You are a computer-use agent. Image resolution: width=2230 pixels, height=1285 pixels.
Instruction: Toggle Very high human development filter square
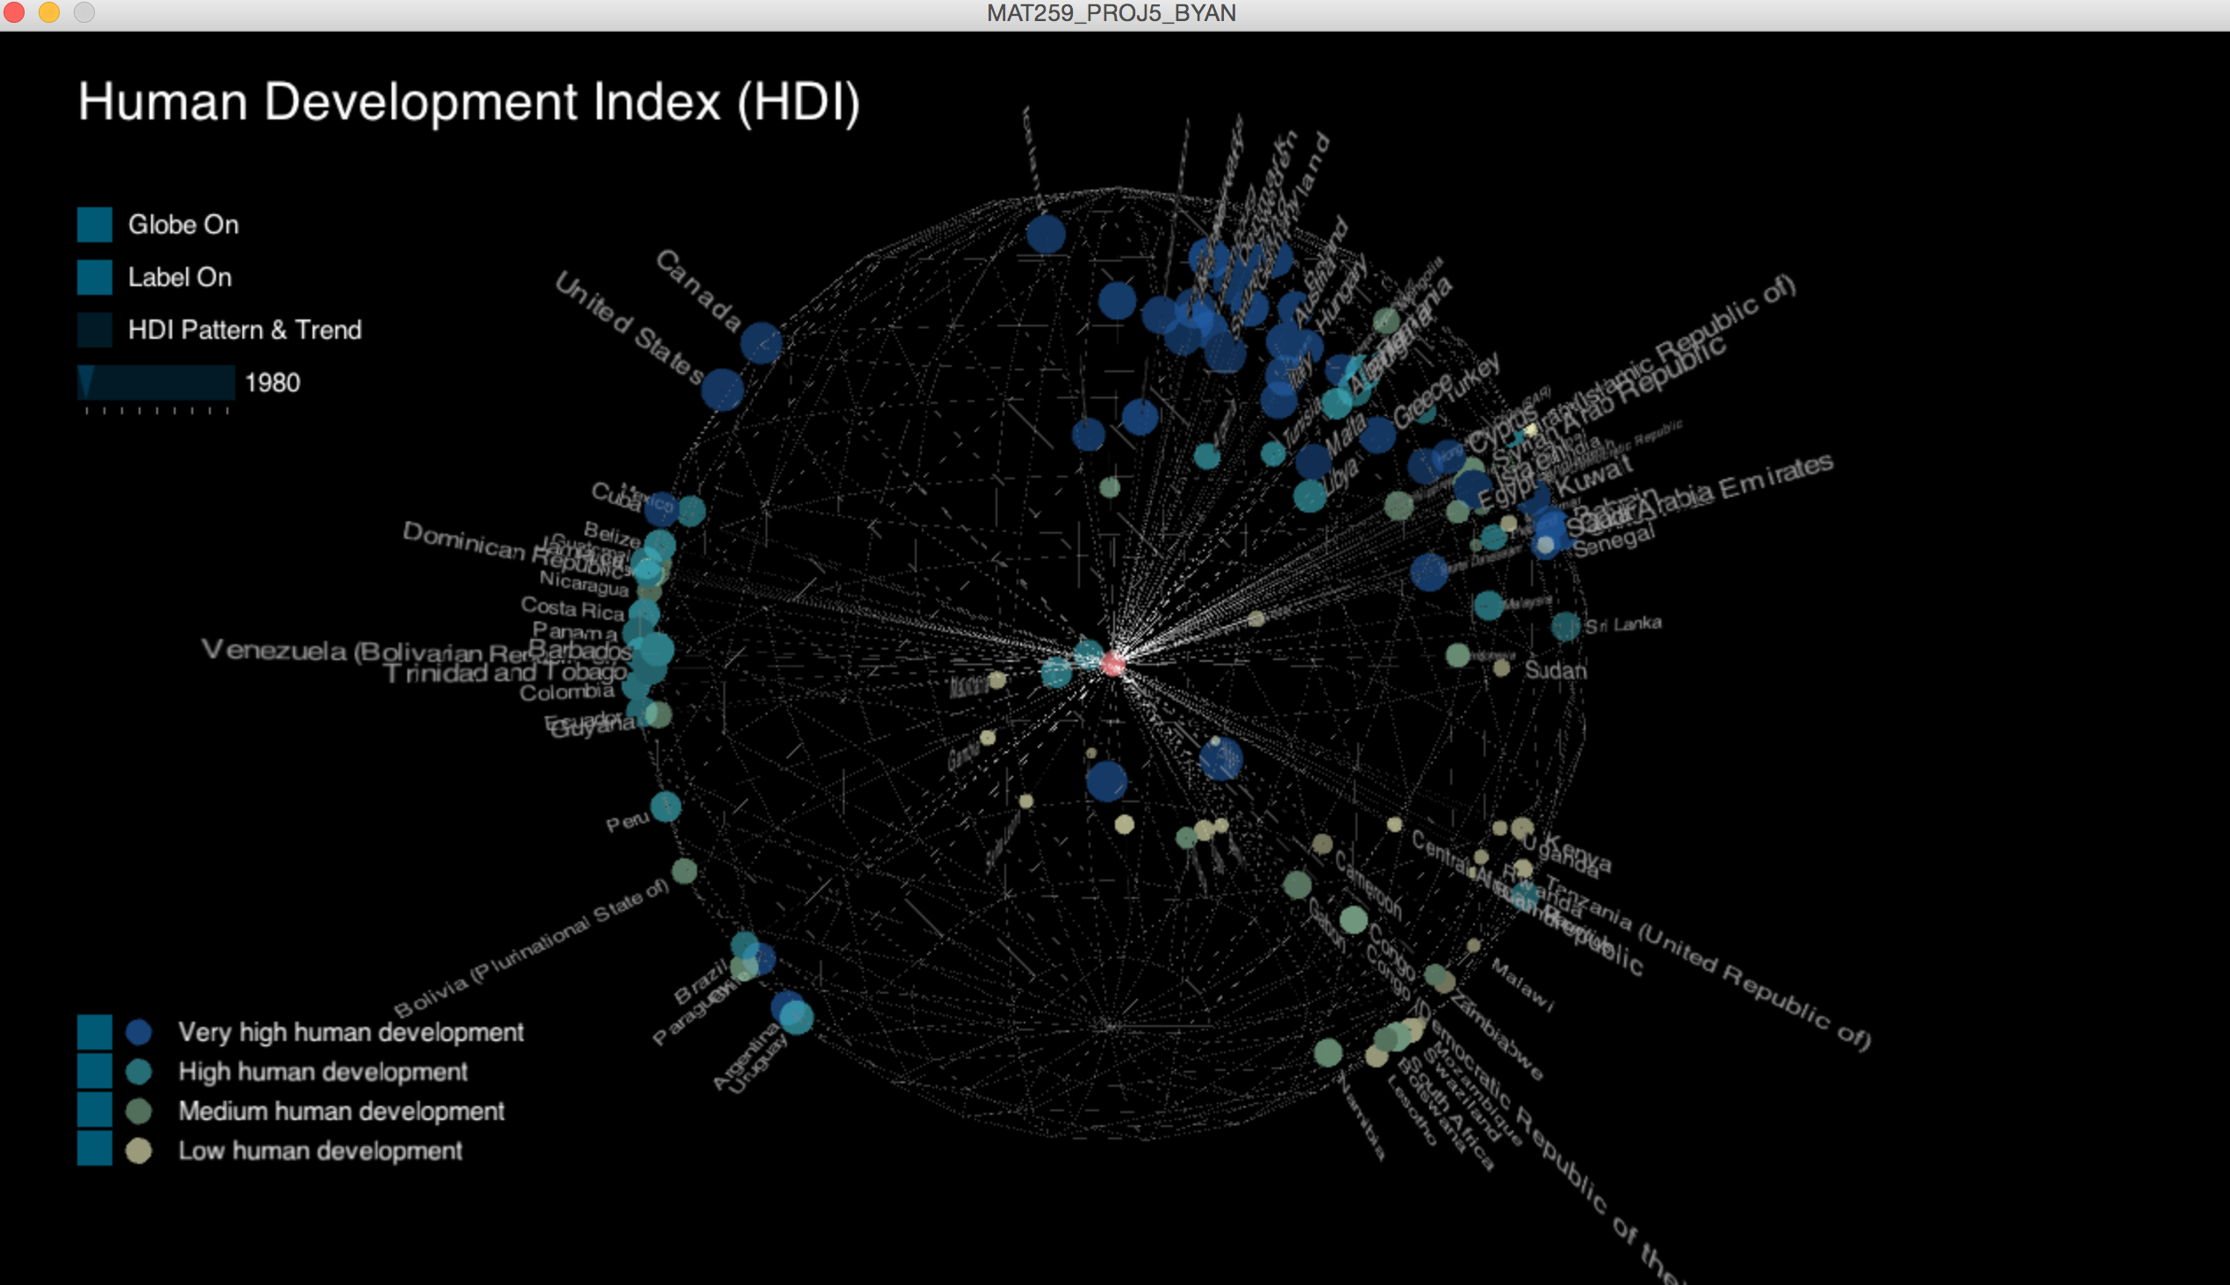[95, 1031]
